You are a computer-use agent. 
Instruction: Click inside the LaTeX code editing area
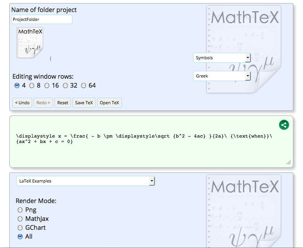[x=151, y=141]
